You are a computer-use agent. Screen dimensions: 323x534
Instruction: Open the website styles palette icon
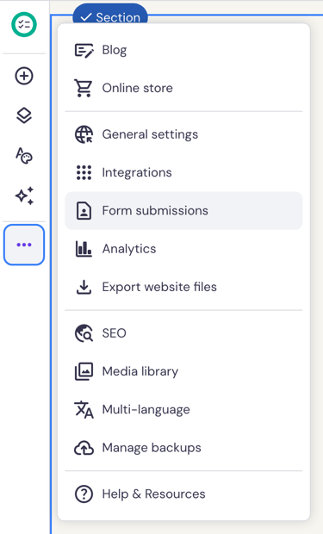[24, 156]
